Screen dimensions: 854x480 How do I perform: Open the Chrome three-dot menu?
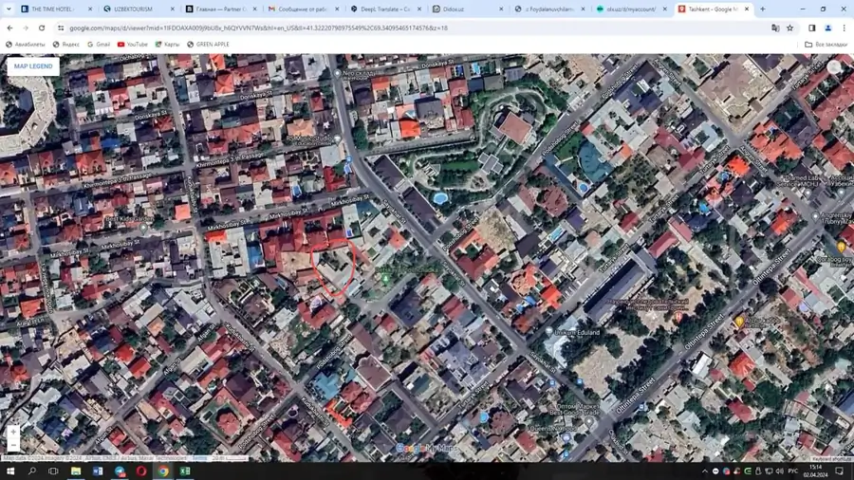(844, 28)
